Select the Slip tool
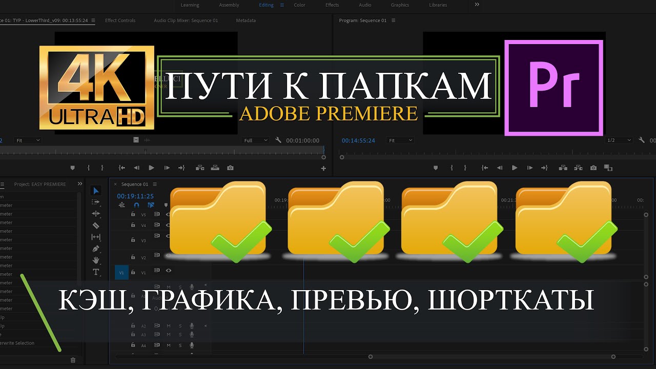 (96, 237)
